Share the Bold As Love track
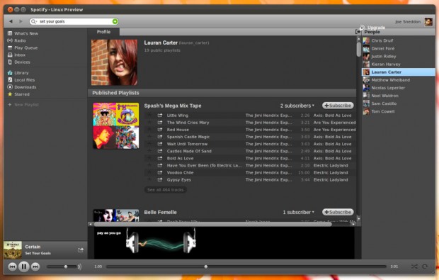The image size is (439, 280). 160,158
